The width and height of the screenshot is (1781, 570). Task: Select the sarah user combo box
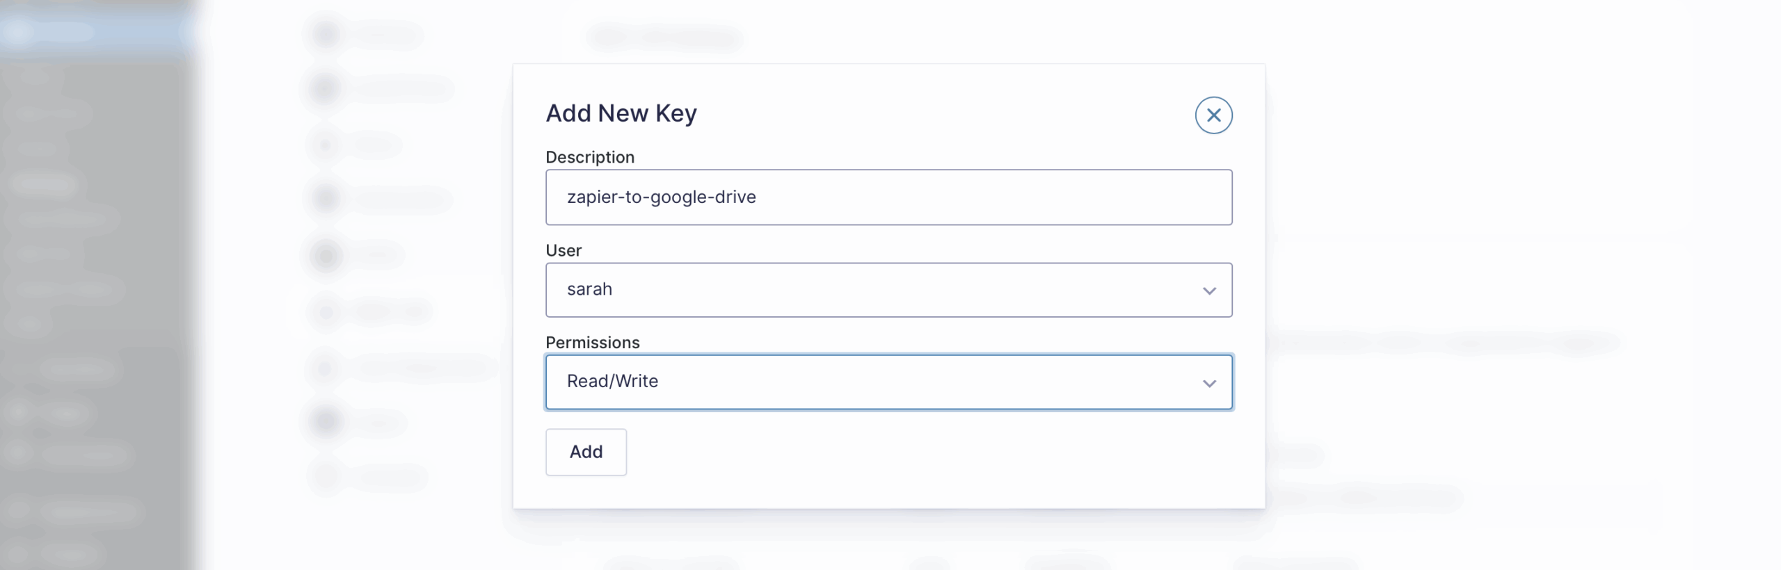[889, 291]
